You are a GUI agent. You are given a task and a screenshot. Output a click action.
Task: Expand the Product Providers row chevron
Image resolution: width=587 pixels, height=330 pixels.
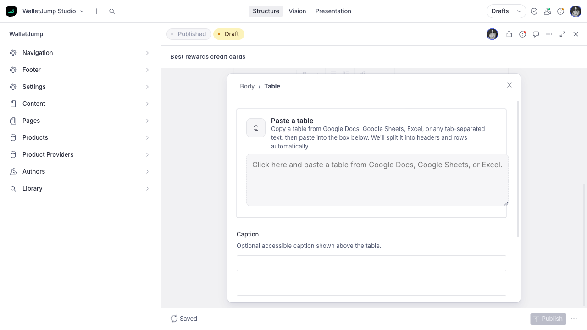pyautogui.click(x=147, y=154)
